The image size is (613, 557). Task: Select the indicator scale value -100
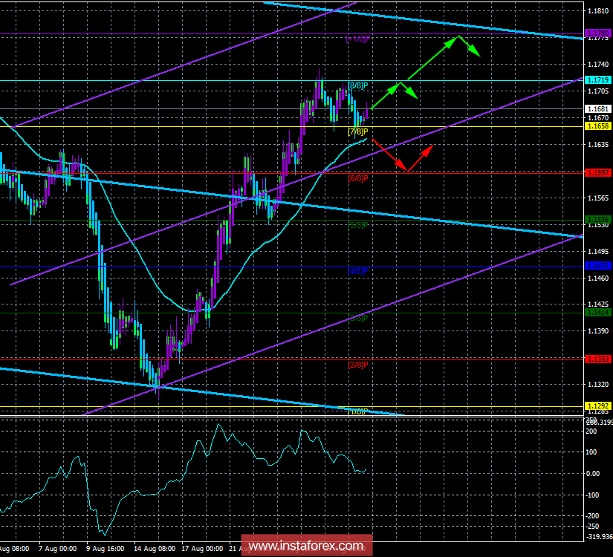(x=593, y=495)
